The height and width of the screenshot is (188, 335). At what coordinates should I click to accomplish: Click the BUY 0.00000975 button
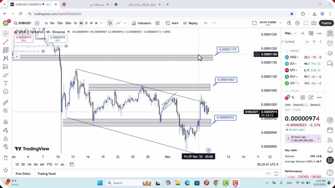(58, 39)
